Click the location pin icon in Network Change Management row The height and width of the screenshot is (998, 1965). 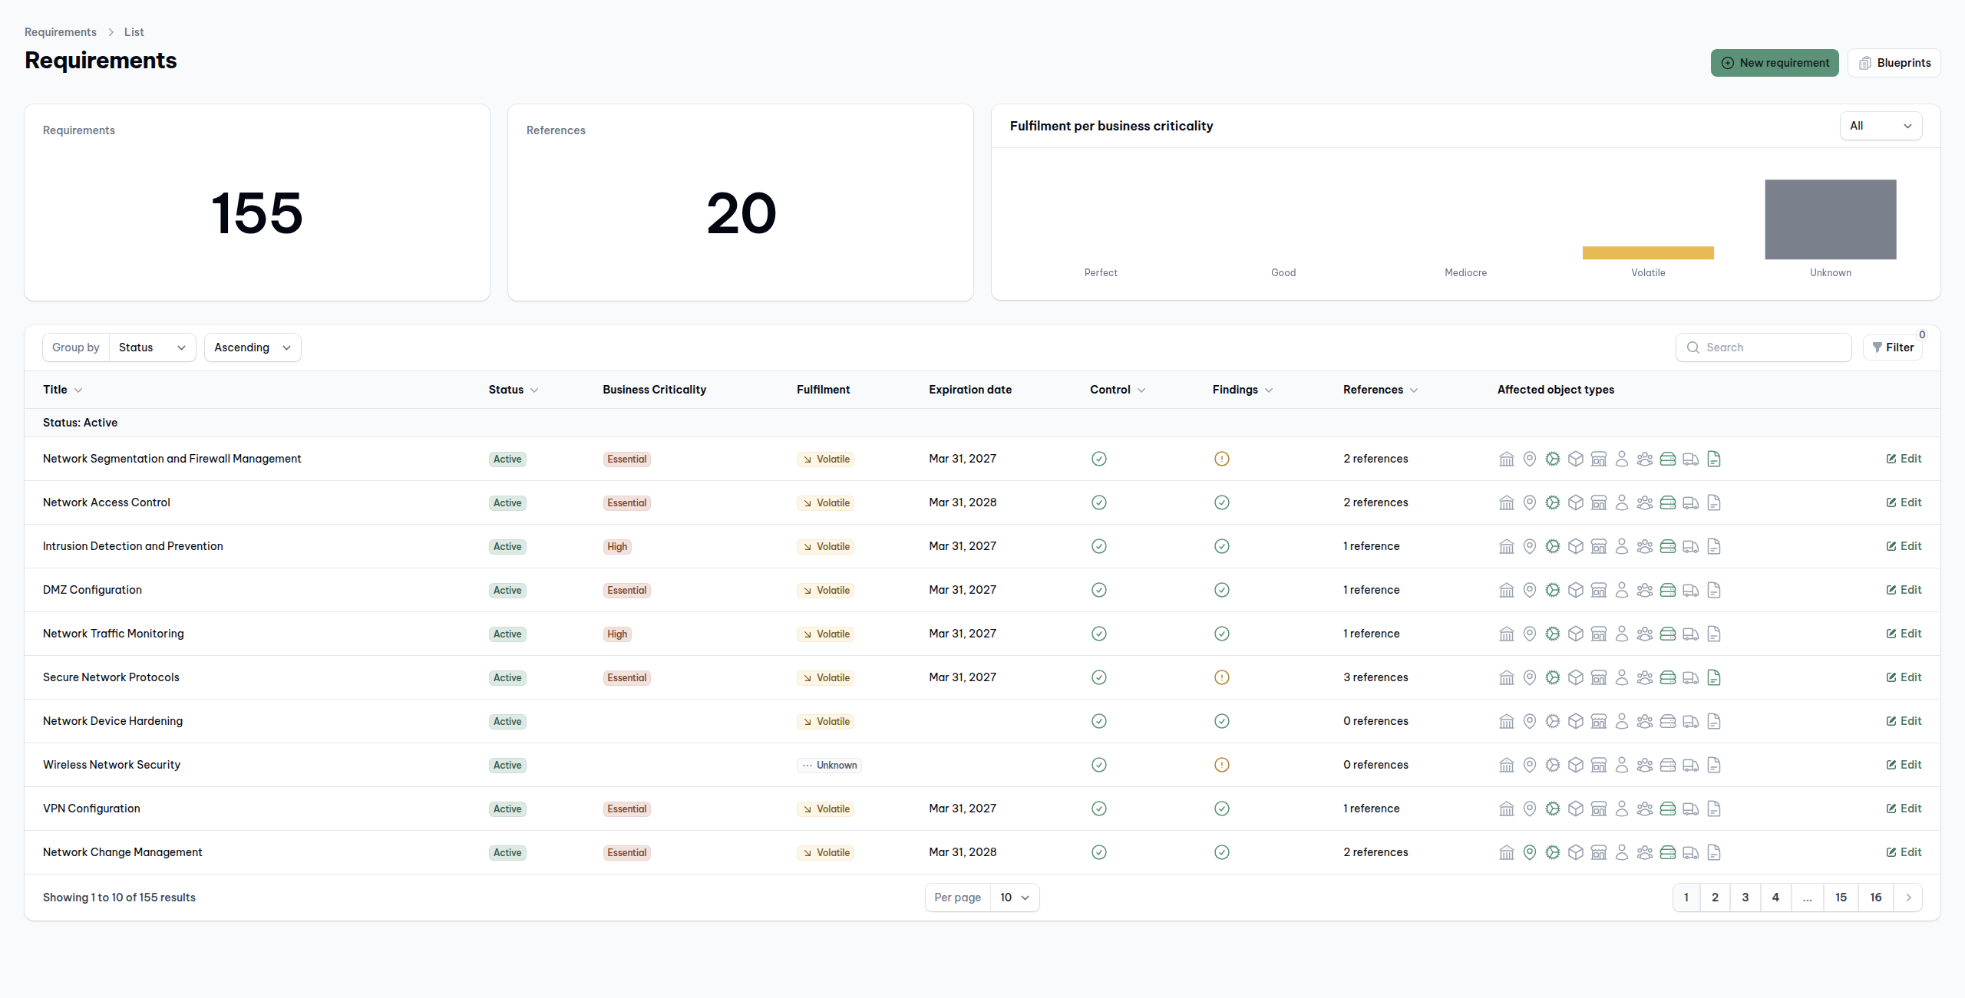[x=1530, y=852]
